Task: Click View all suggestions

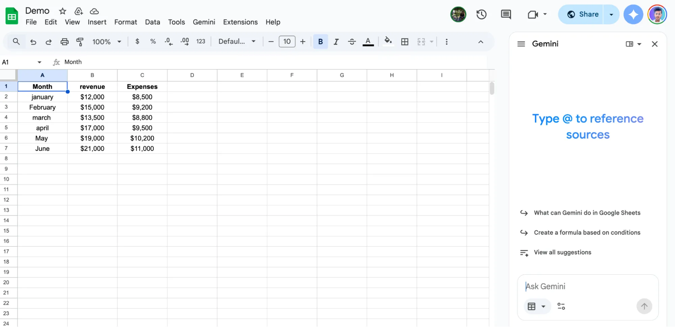Action: pyautogui.click(x=563, y=252)
